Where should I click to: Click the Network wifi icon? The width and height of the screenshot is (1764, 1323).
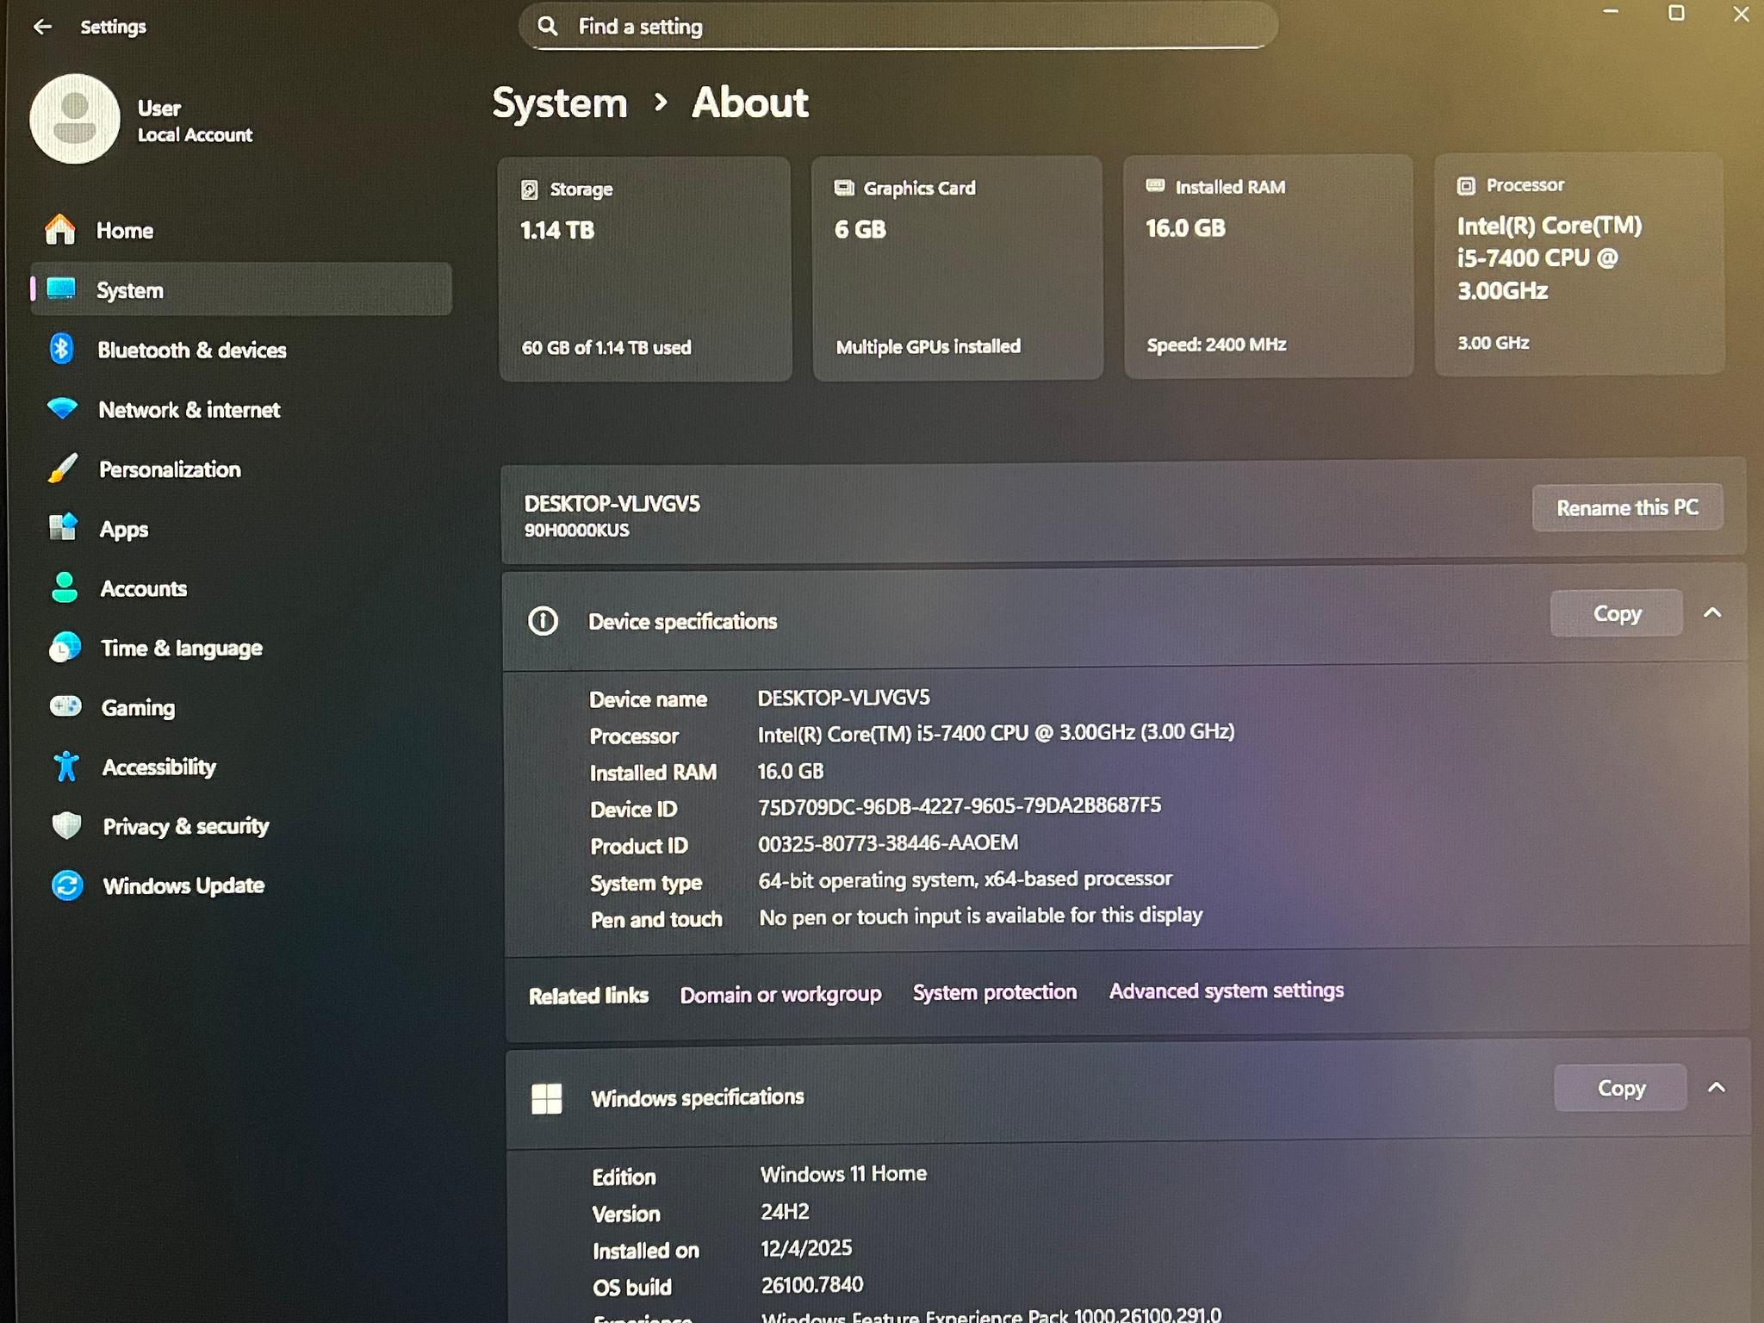pos(63,408)
